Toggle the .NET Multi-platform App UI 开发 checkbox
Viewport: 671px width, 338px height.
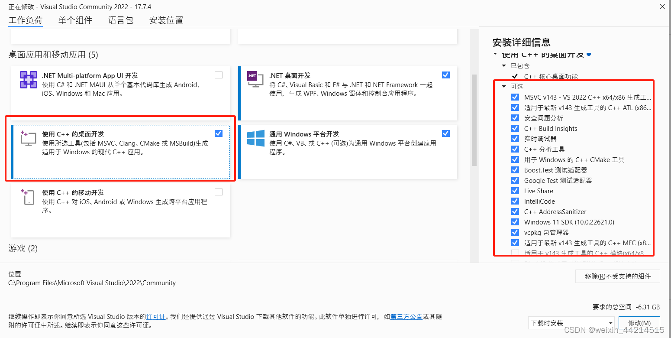click(219, 75)
